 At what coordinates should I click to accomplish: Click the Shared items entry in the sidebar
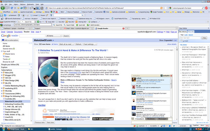point(9,54)
